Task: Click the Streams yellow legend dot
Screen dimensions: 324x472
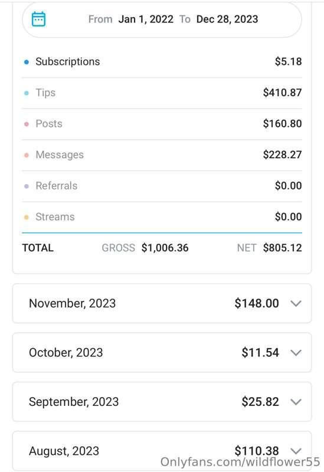Action: tap(27, 217)
